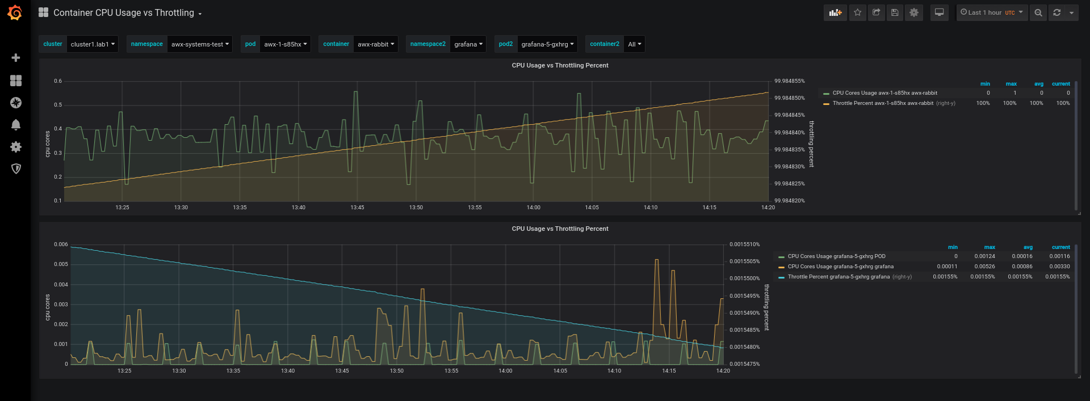Sort bottom legend by min column
Viewport: 1090px width, 401px height.
[x=953, y=247]
